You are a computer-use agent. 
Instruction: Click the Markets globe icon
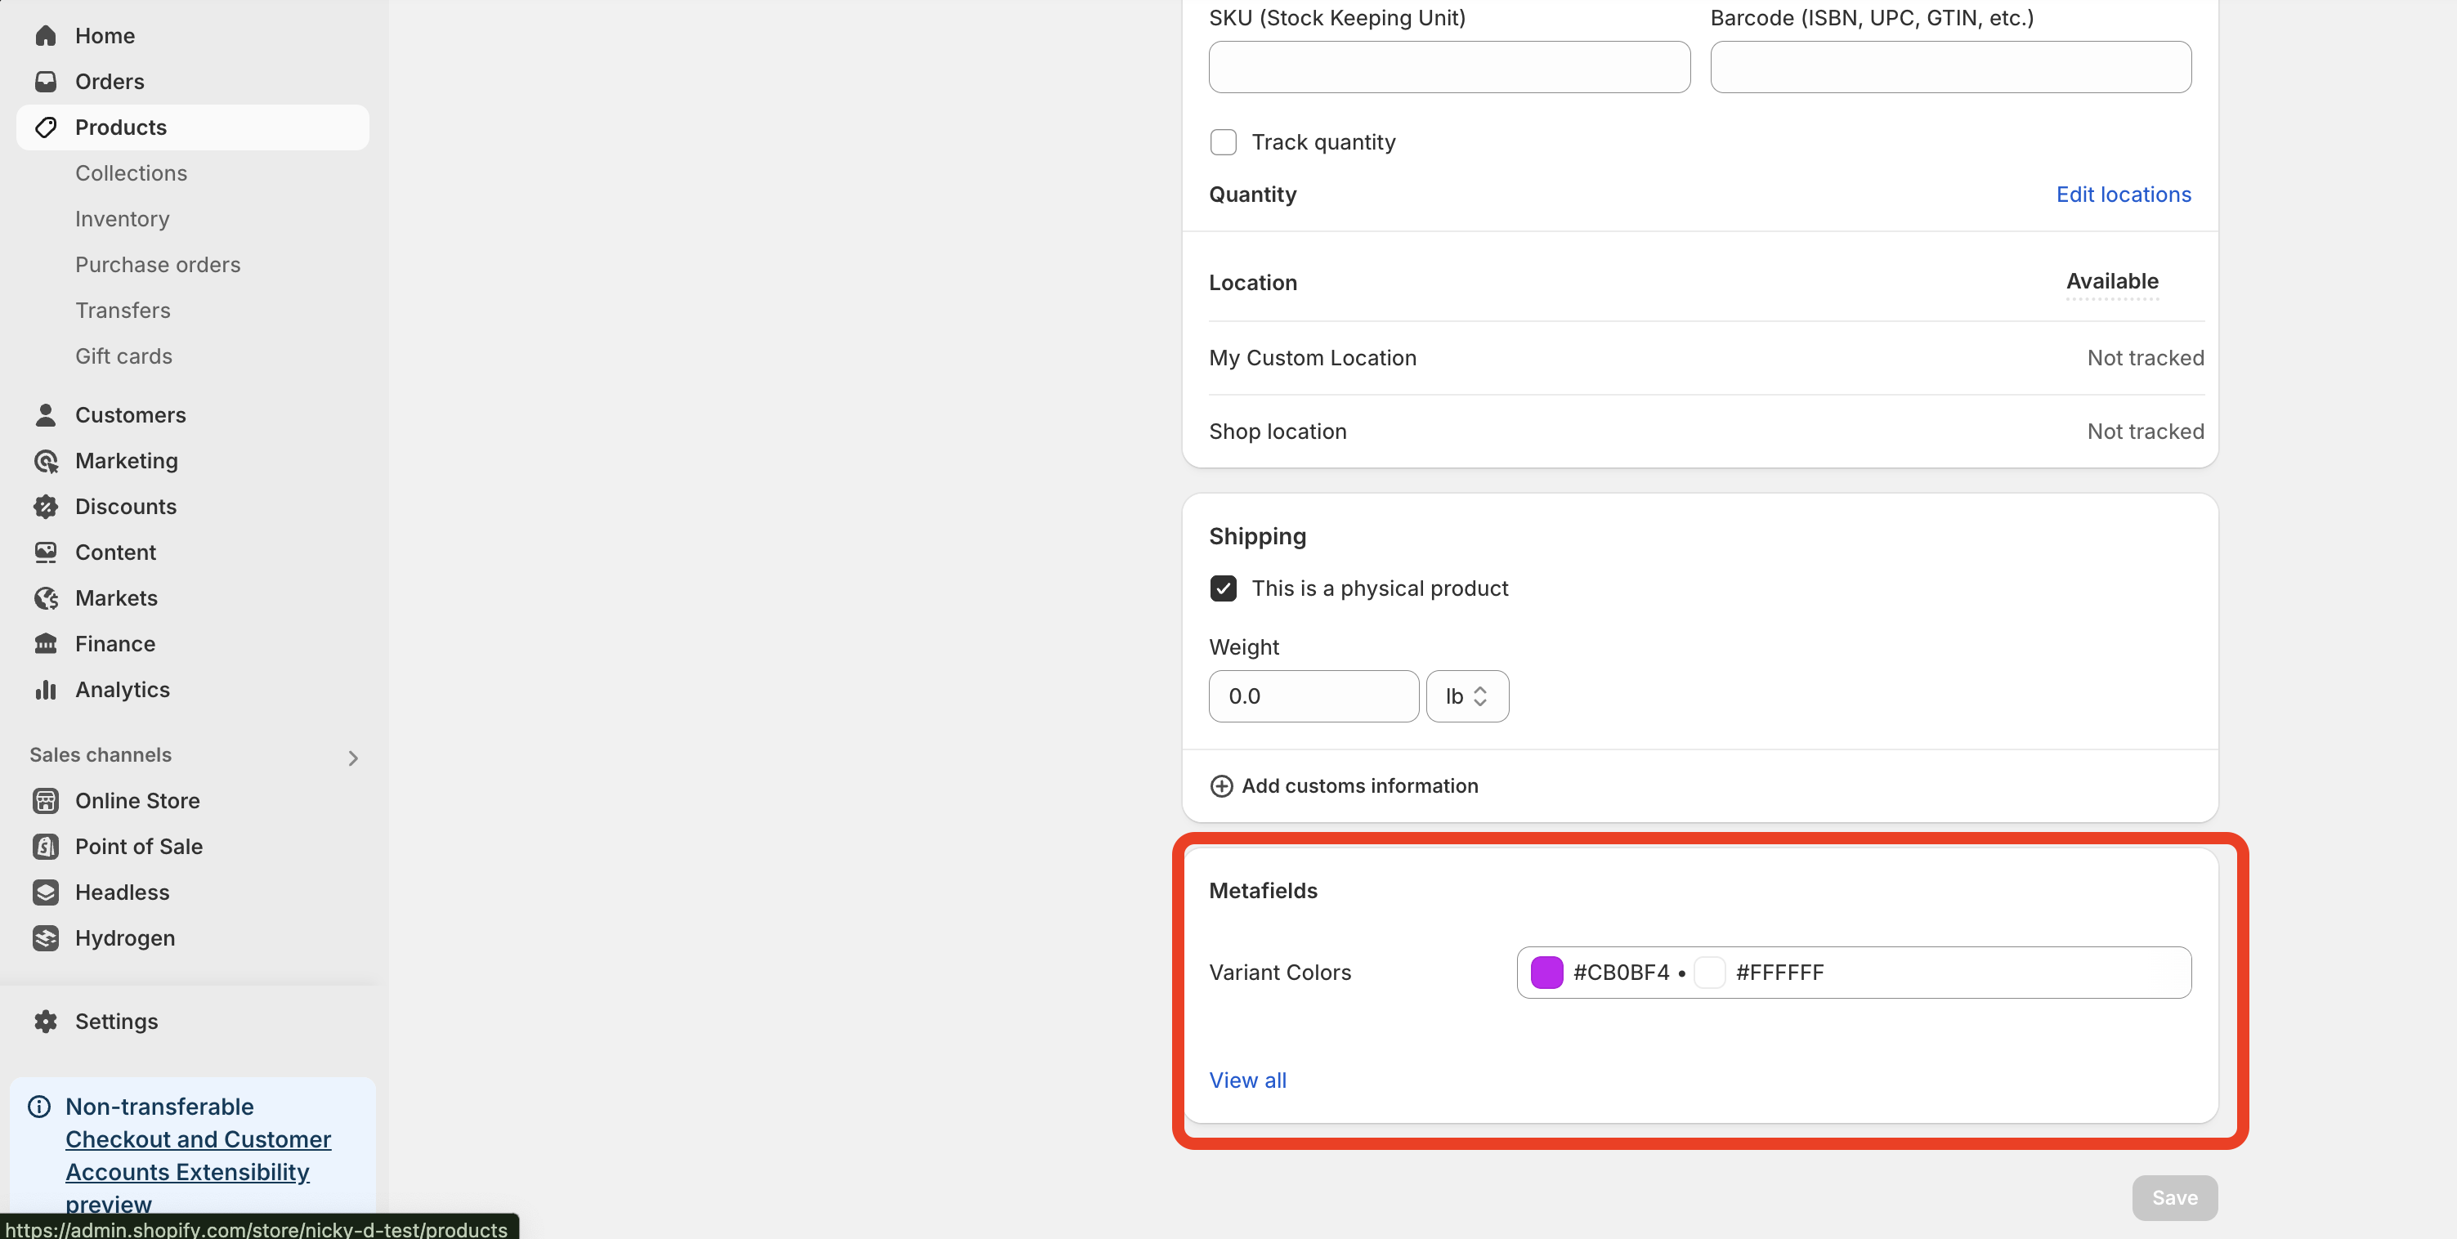click(45, 599)
